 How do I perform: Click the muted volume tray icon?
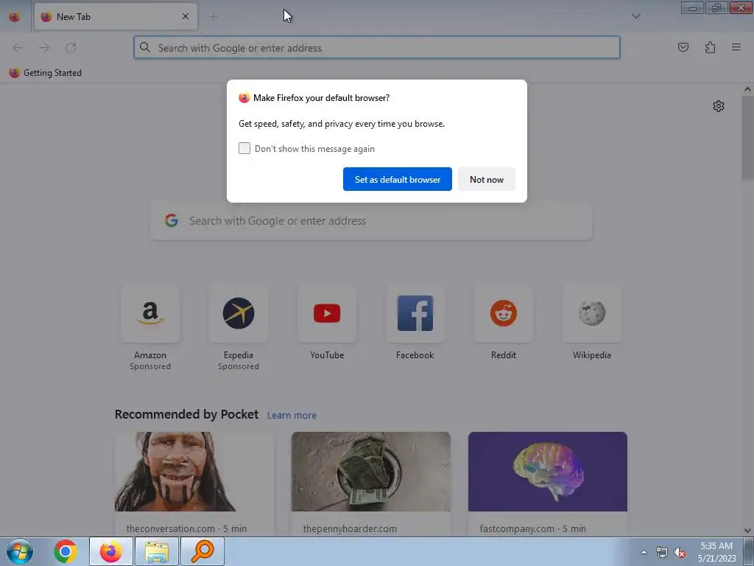tap(680, 553)
